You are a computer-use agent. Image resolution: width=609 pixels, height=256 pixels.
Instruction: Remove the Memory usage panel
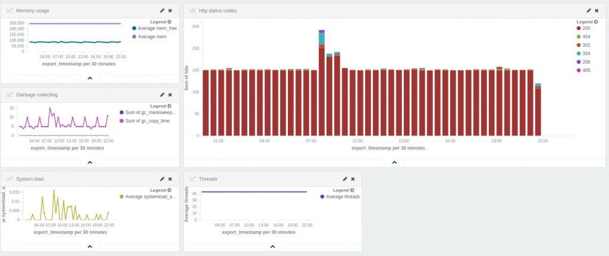pos(170,11)
